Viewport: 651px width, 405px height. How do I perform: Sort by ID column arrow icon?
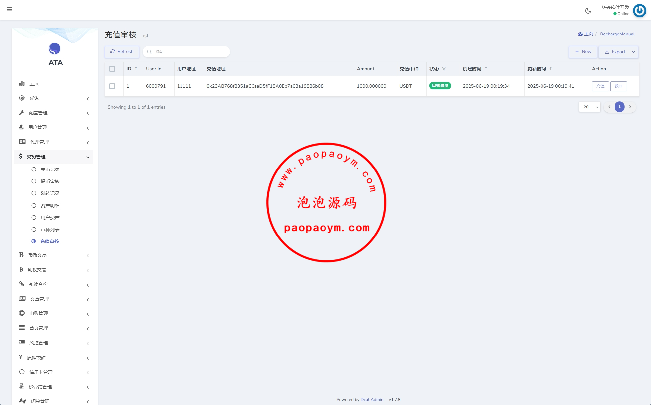(x=136, y=69)
